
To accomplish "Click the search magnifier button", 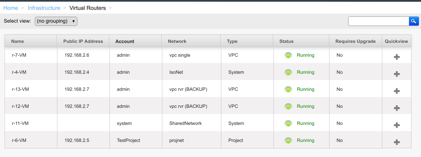I will (x=414, y=21).
